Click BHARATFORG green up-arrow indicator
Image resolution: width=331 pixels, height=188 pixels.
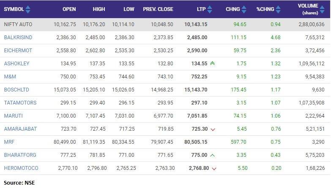coord(213,156)
